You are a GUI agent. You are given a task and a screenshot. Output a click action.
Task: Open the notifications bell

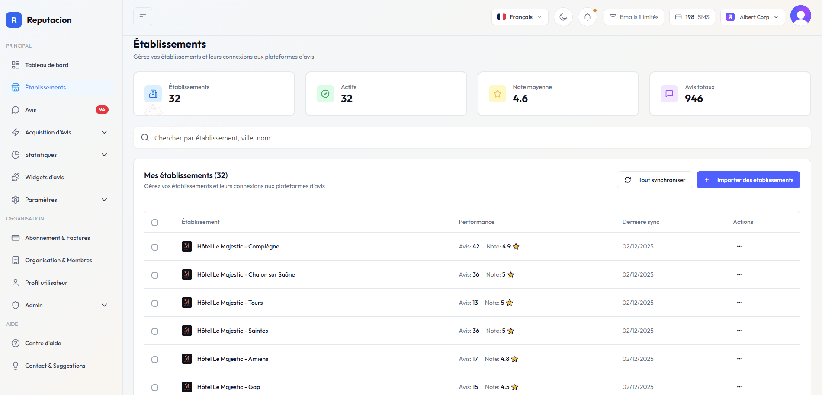(x=587, y=16)
